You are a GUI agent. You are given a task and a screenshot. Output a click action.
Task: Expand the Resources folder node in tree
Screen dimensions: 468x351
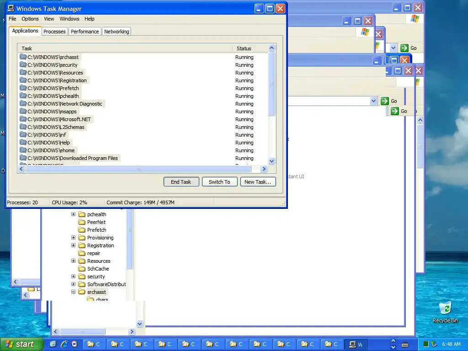(74, 261)
